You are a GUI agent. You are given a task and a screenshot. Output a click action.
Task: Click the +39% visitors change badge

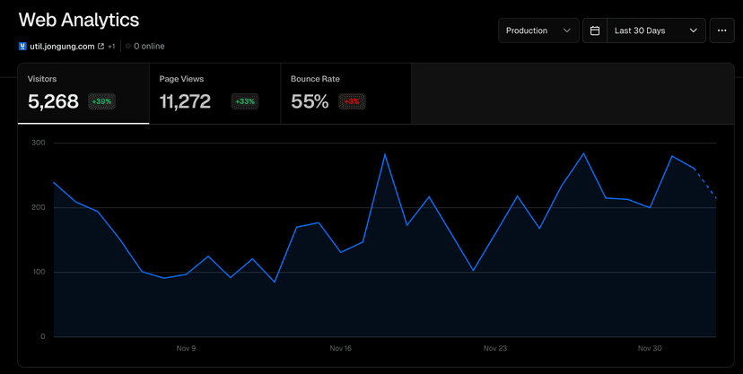101,101
